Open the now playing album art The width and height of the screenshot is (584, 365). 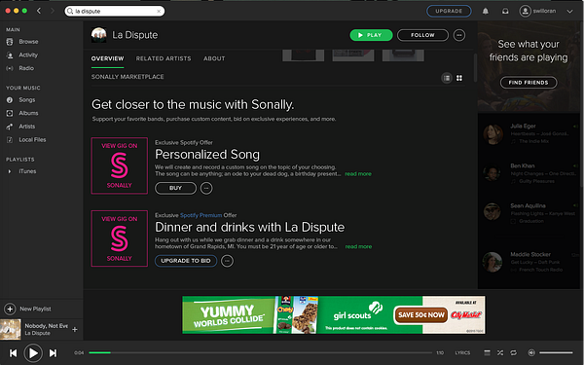coord(11,329)
